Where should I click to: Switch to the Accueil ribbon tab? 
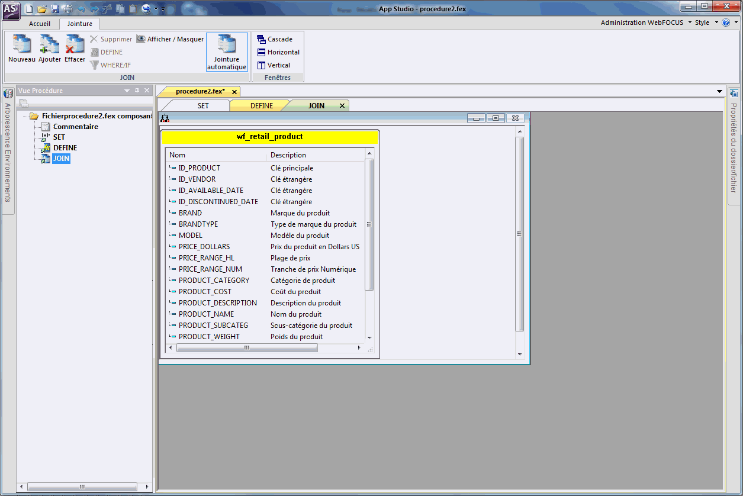point(40,24)
